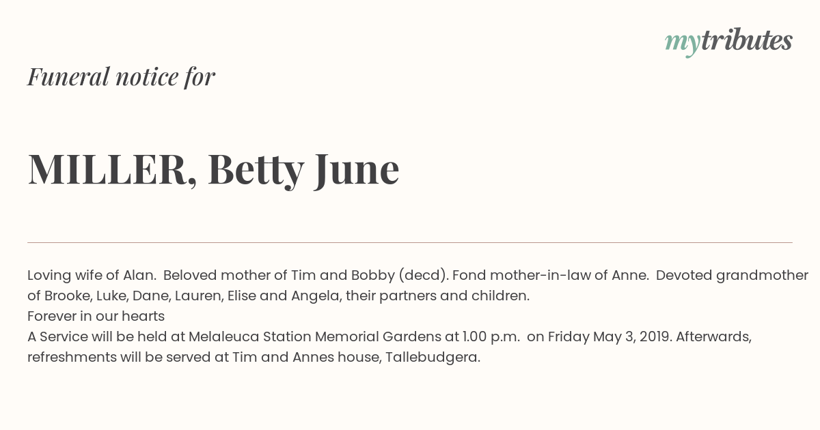Click the mytributes logo

728,42
